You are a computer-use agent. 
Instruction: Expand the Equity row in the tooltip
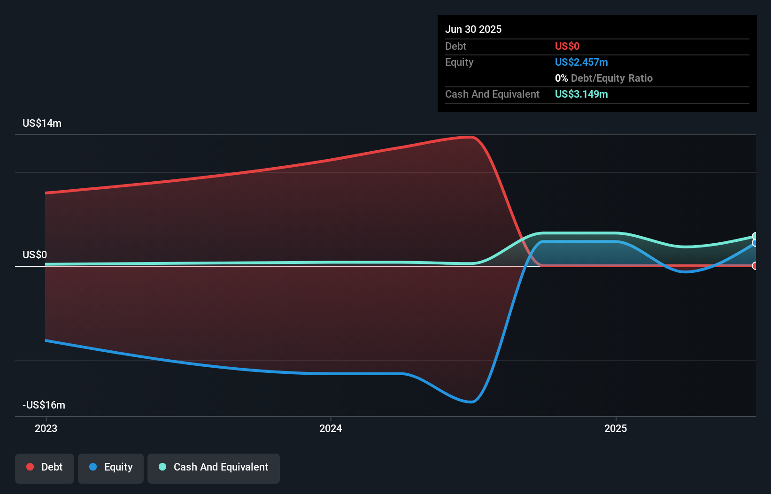coord(459,62)
